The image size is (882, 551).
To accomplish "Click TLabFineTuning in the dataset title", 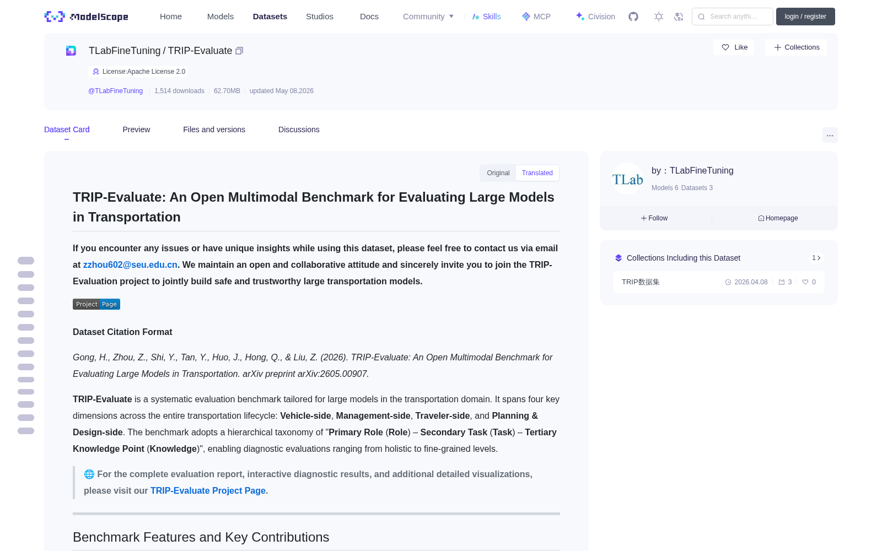I will click(x=125, y=51).
